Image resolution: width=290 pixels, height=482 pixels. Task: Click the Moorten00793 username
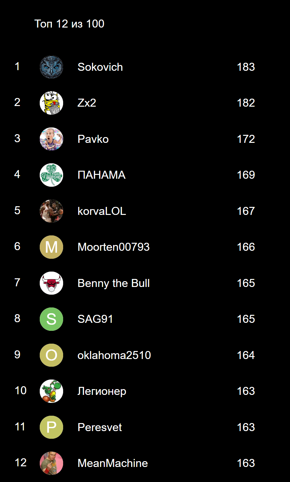pyautogui.click(x=113, y=247)
